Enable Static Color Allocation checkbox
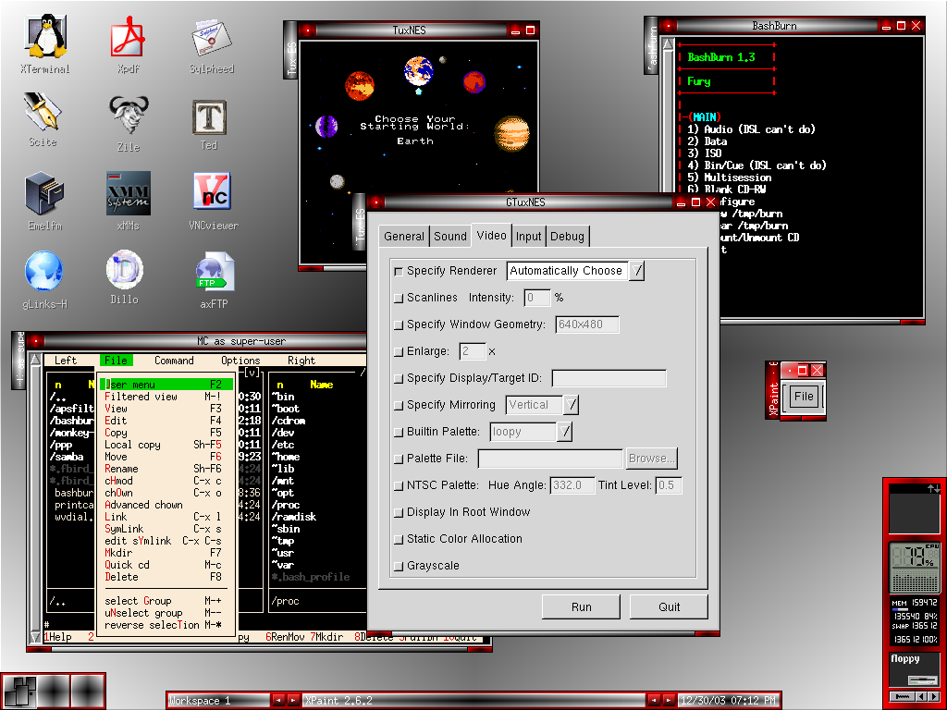The image size is (947, 710). tap(399, 540)
